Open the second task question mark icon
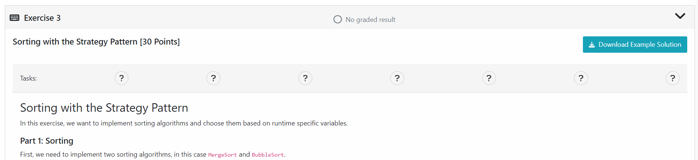This screenshot has width=698, height=160. pyautogui.click(x=213, y=78)
